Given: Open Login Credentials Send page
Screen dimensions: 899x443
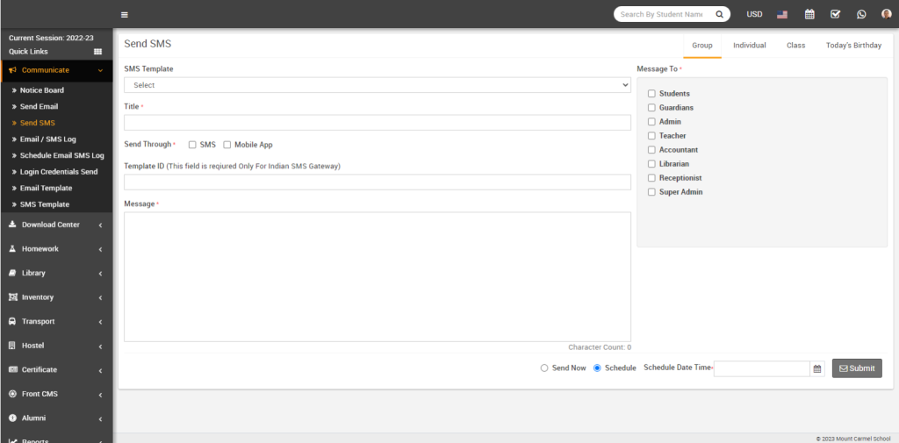Looking at the screenshot, I should click(x=59, y=172).
